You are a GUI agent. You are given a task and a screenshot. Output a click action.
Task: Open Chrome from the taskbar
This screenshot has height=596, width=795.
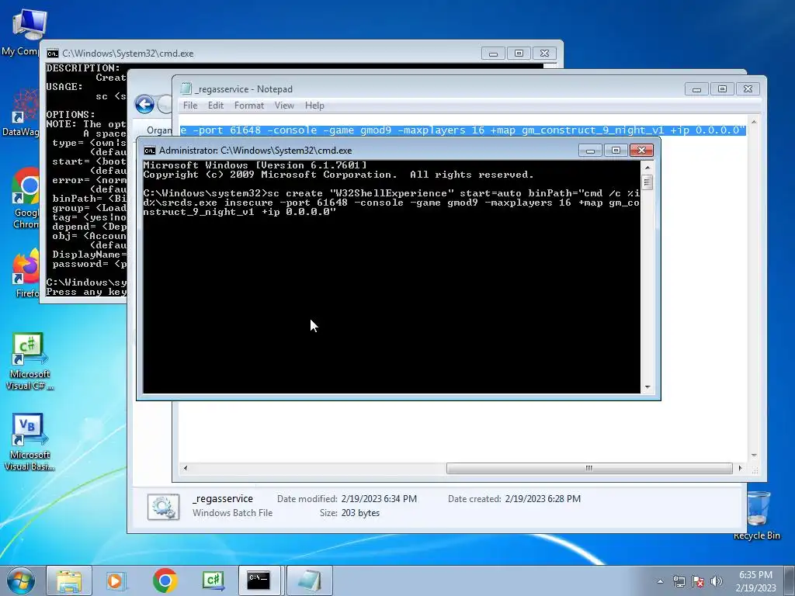point(165,580)
